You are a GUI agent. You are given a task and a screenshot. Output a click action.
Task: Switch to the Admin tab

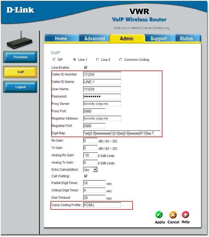coord(127,39)
